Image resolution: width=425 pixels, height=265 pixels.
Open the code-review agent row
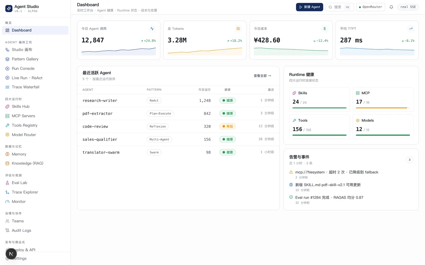pos(178,127)
